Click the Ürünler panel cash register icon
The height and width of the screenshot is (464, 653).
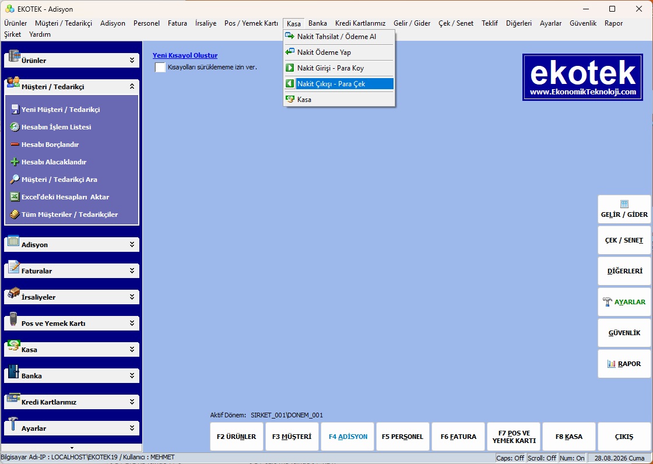click(14, 56)
